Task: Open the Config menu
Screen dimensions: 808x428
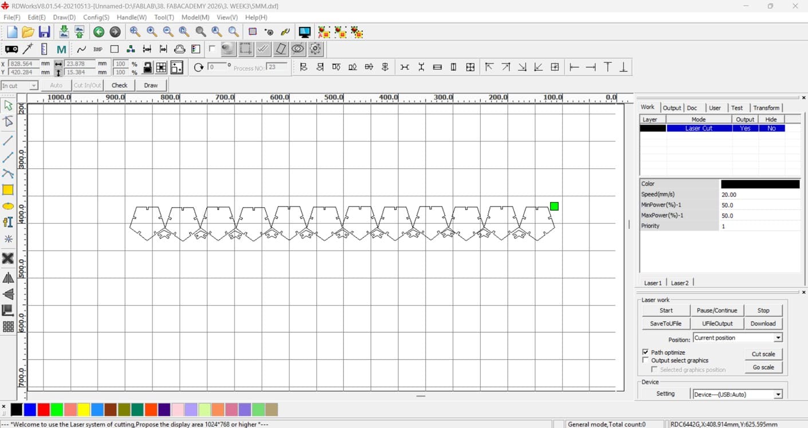Action: point(96,17)
